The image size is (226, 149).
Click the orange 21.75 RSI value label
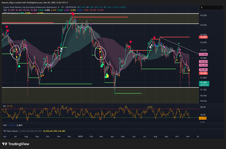click(x=203, y=118)
